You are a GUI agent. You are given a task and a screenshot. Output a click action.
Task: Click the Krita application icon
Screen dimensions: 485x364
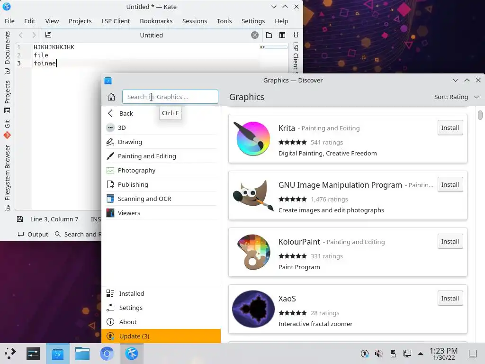253,138
